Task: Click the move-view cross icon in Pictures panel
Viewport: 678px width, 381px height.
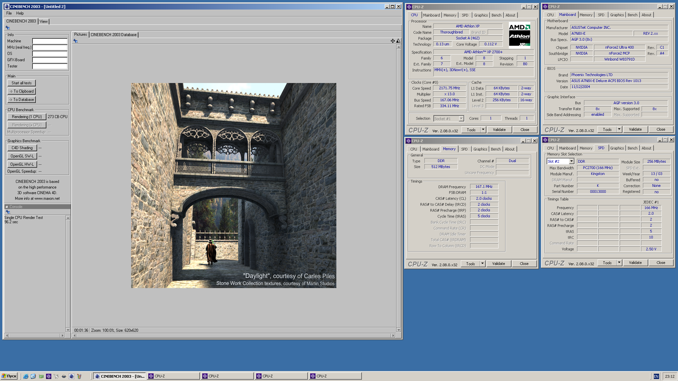Action: (393, 41)
